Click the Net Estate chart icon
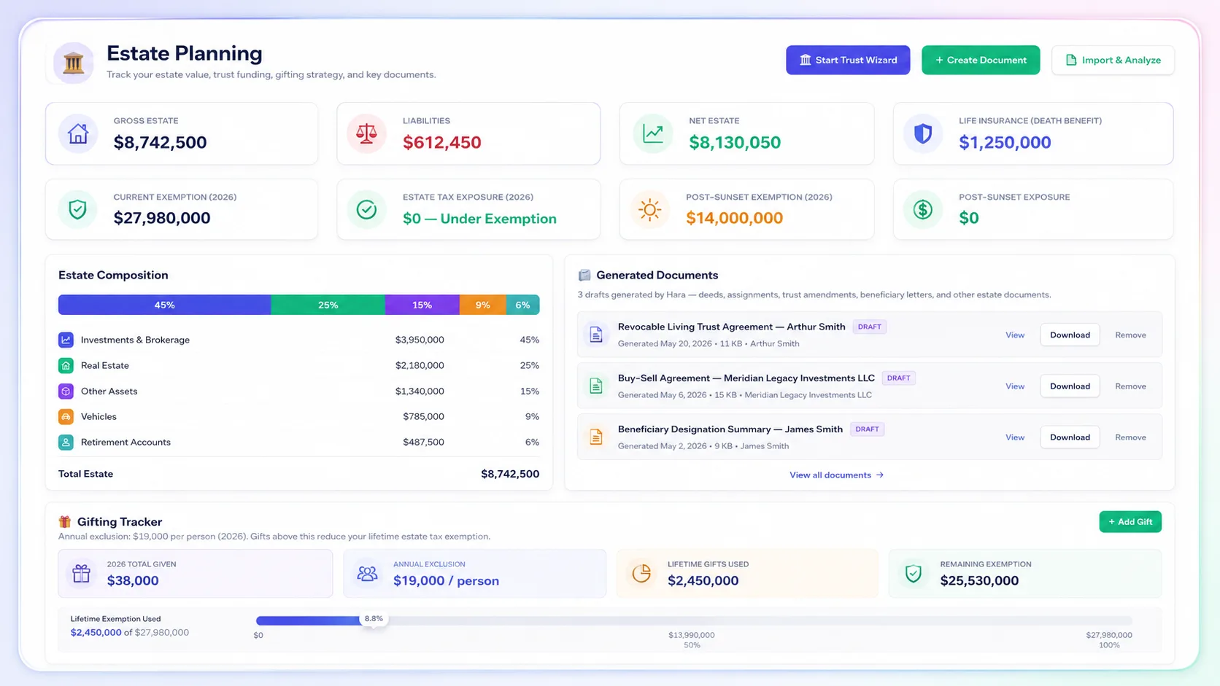The height and width of the screenshot is (686, 1220). (x=652, y=133)
